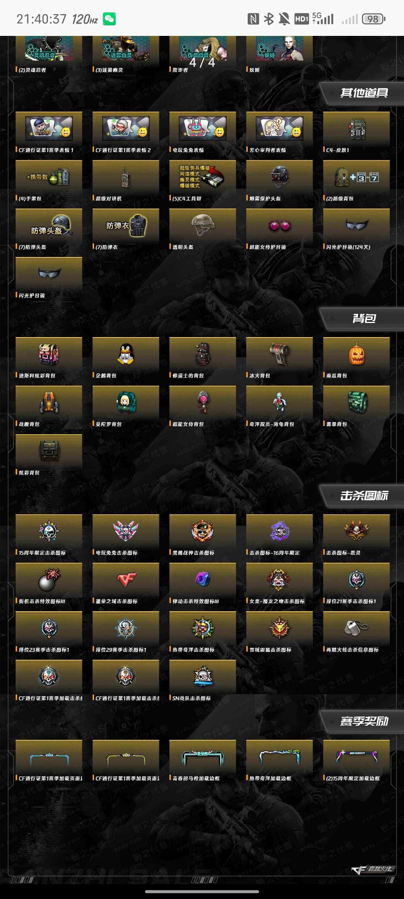Viewport: 404px width, 899px height.
Task: Tap the 击杀图标 section header
Action: [x=364, y=496]
